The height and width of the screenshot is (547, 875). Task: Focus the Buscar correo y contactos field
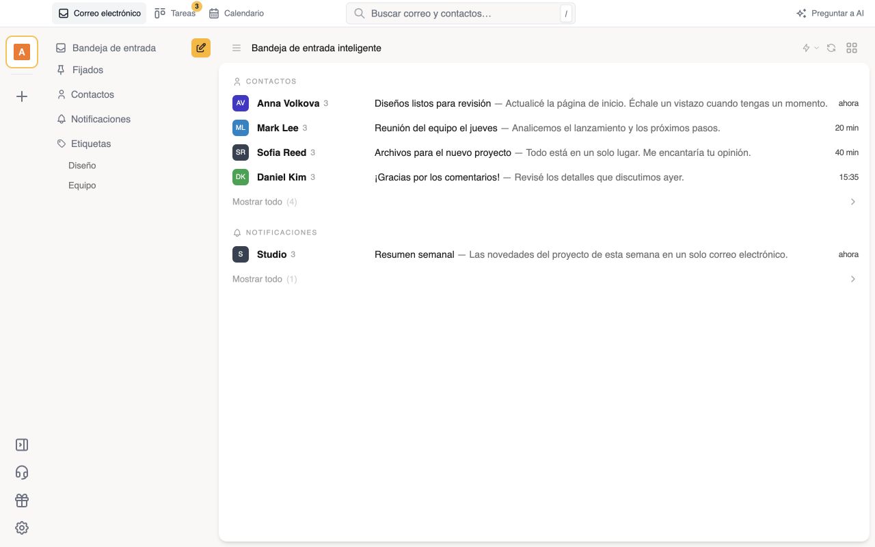(461, 13)
